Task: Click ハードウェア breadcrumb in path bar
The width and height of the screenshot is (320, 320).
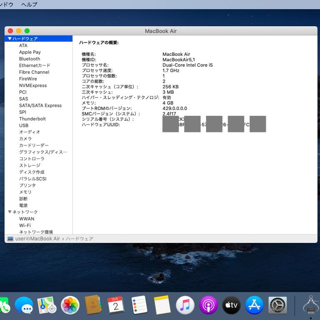Action: point(80,239)
